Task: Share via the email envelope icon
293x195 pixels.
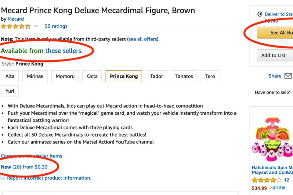Action: (x=288, y=76)
